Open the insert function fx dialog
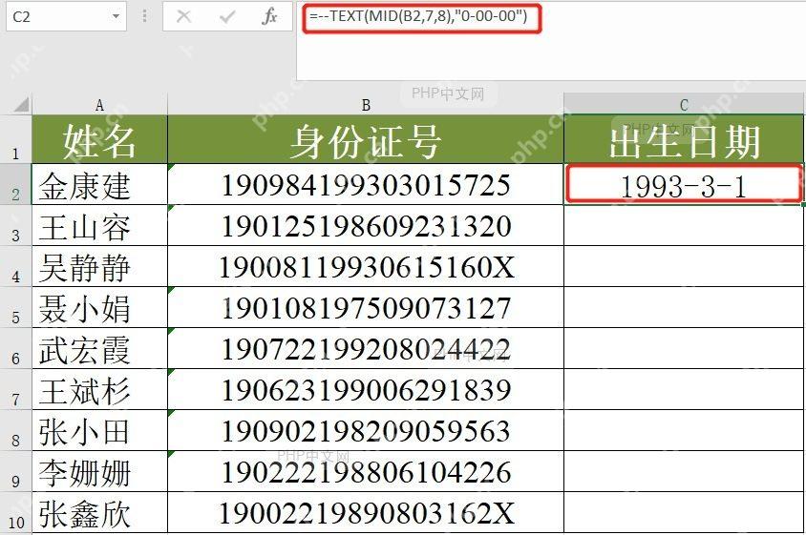 pos(270,16)
